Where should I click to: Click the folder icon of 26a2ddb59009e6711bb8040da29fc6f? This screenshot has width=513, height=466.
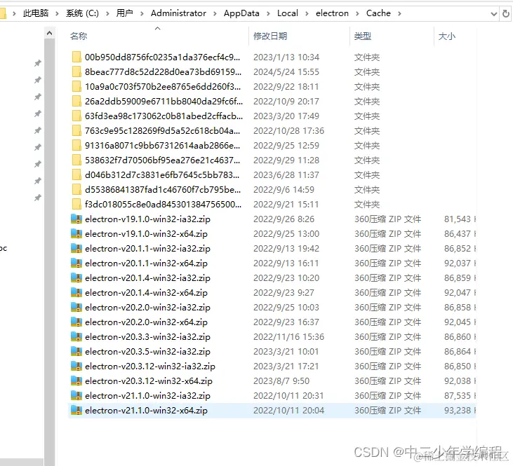tap(76, 101)
